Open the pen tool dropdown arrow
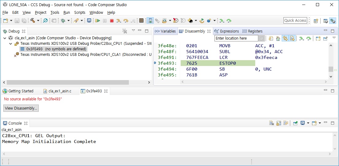 [82, 21]
